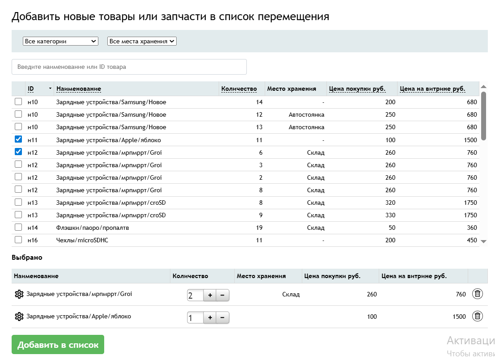This screenshot has width=495, height=359.
Task: Increase quantity with plus for the Groi item
Action: point(210,295)
